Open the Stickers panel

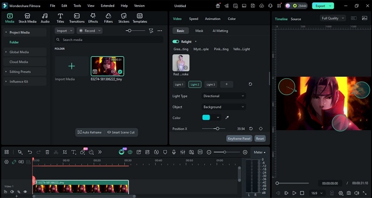tap(123, 18)
